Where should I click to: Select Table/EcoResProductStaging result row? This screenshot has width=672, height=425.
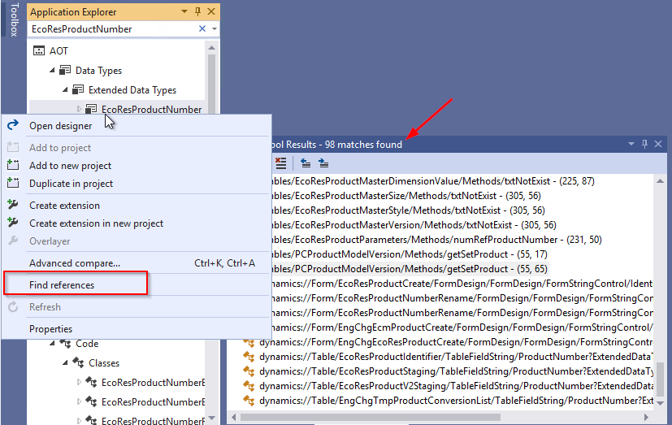tap(456, 371)
